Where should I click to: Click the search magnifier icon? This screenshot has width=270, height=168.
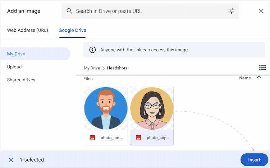point(69,11)
